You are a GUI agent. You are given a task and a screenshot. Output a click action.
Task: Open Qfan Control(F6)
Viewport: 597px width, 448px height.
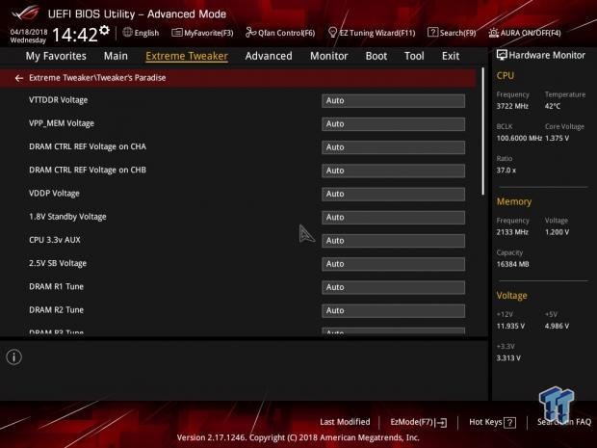click(x=280, y=33)
